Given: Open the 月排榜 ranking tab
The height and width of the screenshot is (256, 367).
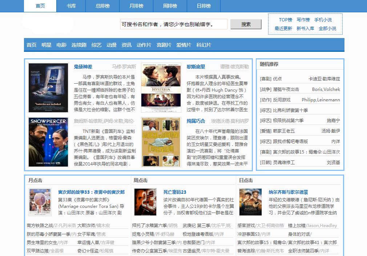Looking at the screenshot, I should click(136, 6).
